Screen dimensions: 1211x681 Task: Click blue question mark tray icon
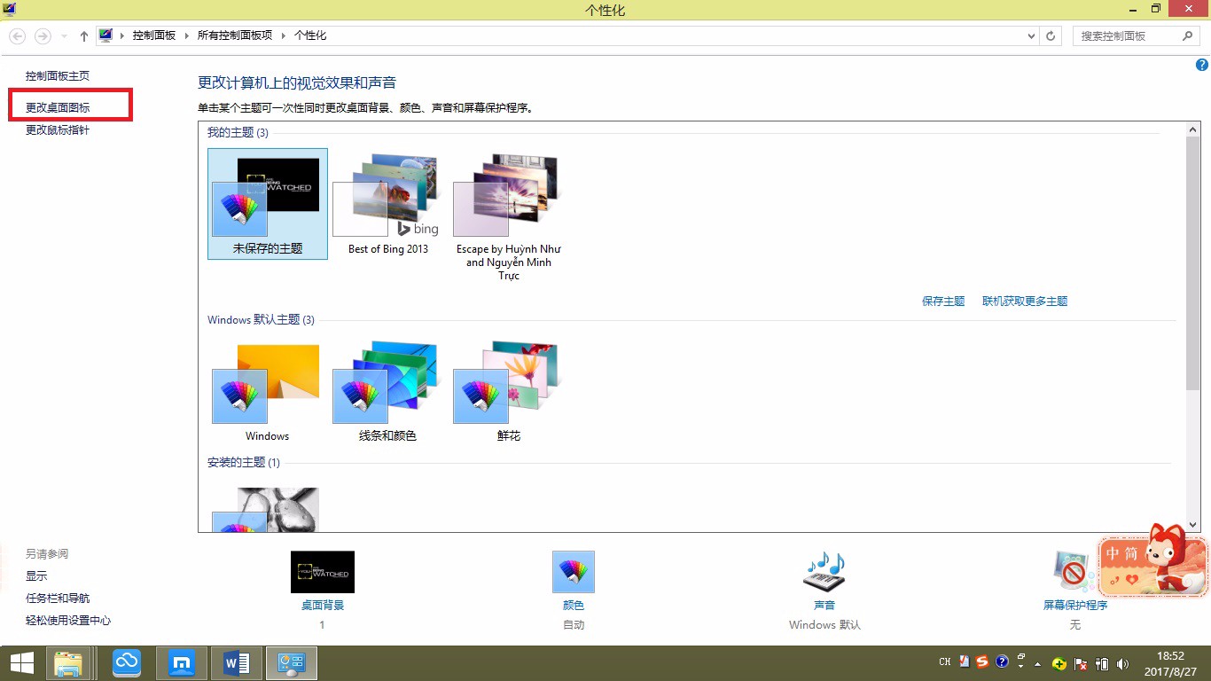(x=1002, y=662)
